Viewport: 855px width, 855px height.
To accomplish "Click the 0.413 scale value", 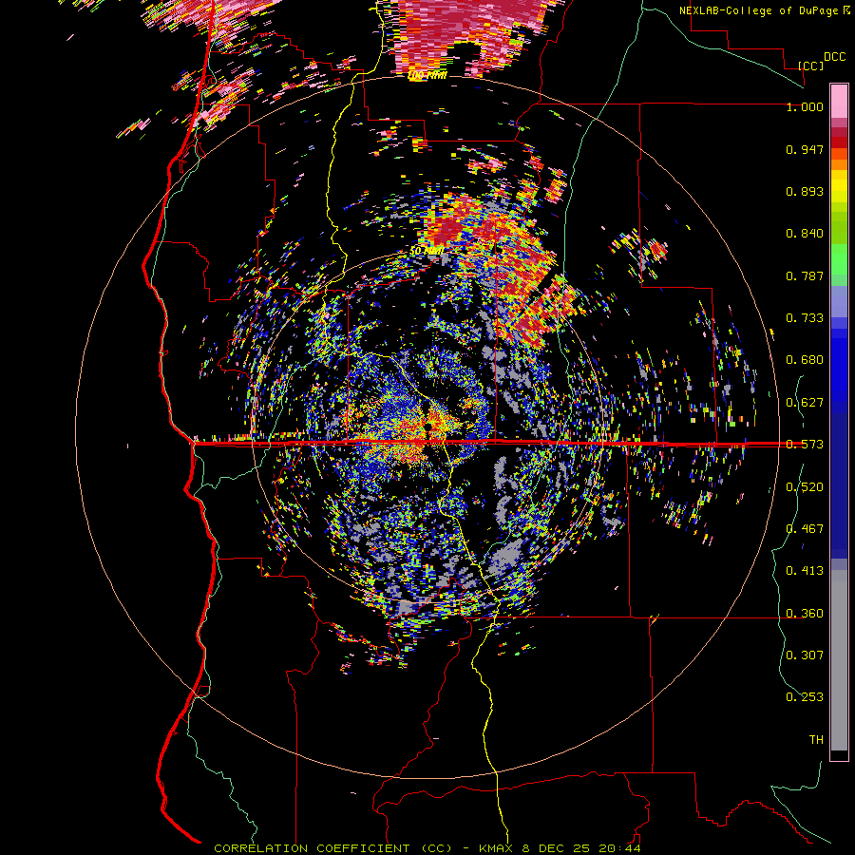I will pos(805,571).
